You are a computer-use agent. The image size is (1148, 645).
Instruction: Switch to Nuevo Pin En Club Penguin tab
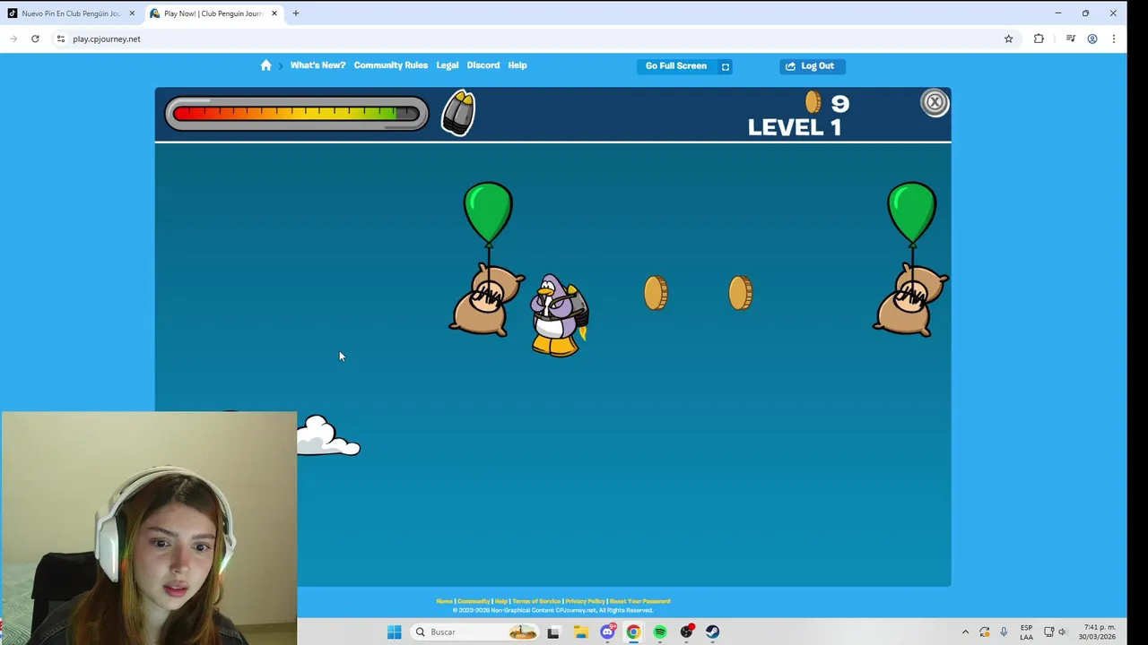click(71, 13)
